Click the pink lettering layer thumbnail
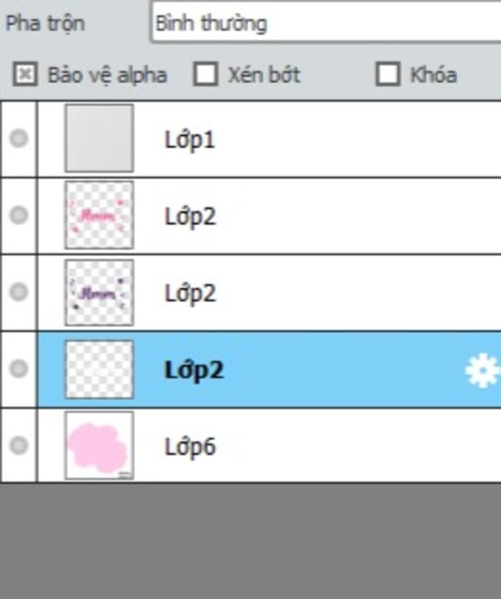This screenshot has width=501, height=599. 99,215
